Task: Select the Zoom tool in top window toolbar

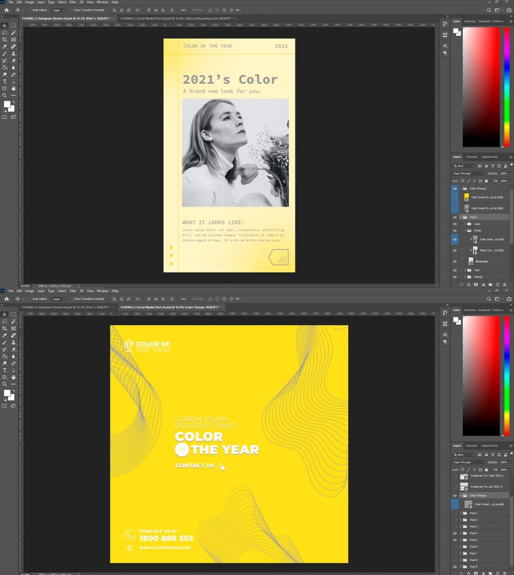Action: coord(4,95)
